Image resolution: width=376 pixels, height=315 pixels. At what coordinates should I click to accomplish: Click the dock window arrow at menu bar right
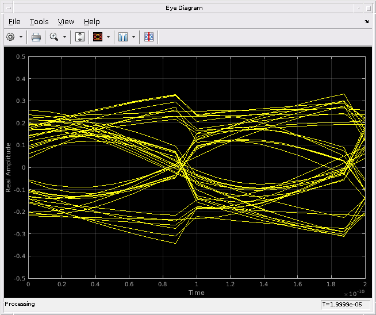(x=367, y=21)
